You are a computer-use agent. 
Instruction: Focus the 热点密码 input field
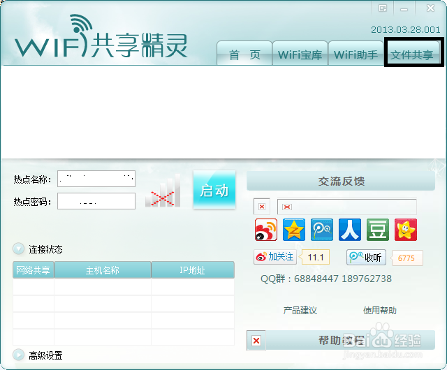[96, 201]
